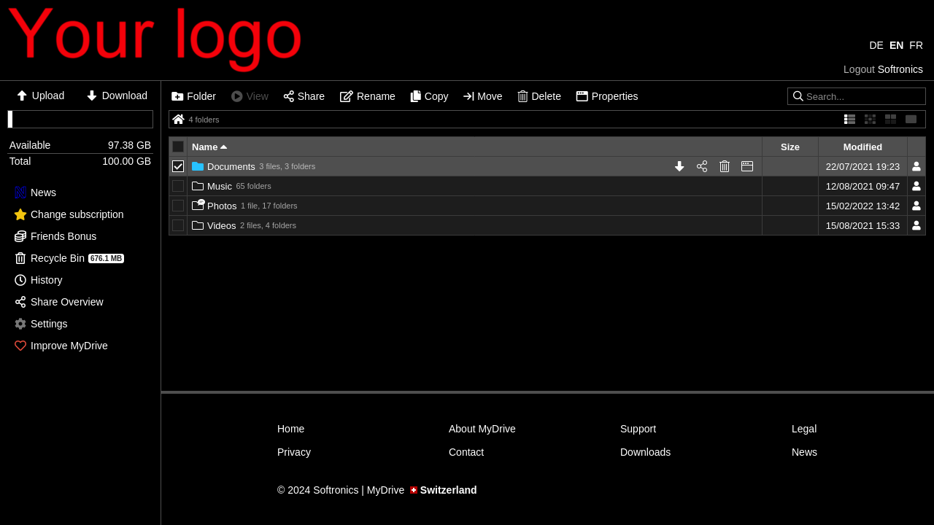Go to home folder icon
The height and width of the screenshot is (525, 934).
178,120
